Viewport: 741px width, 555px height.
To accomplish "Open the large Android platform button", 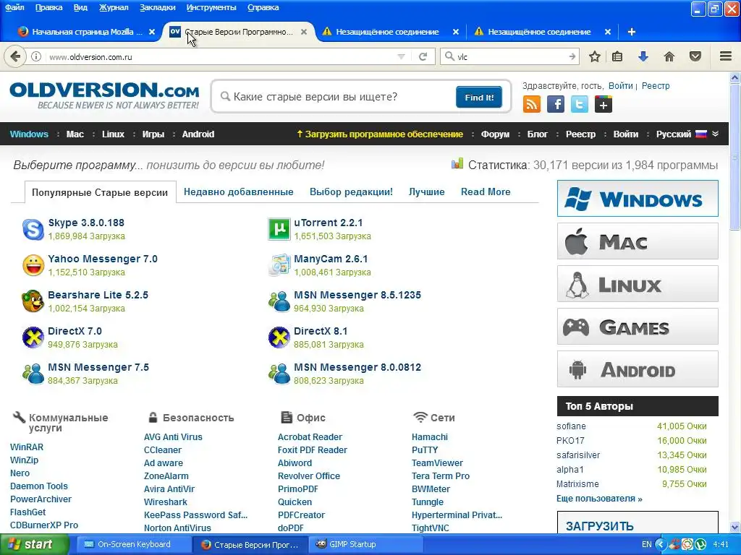I will [638, 369].
